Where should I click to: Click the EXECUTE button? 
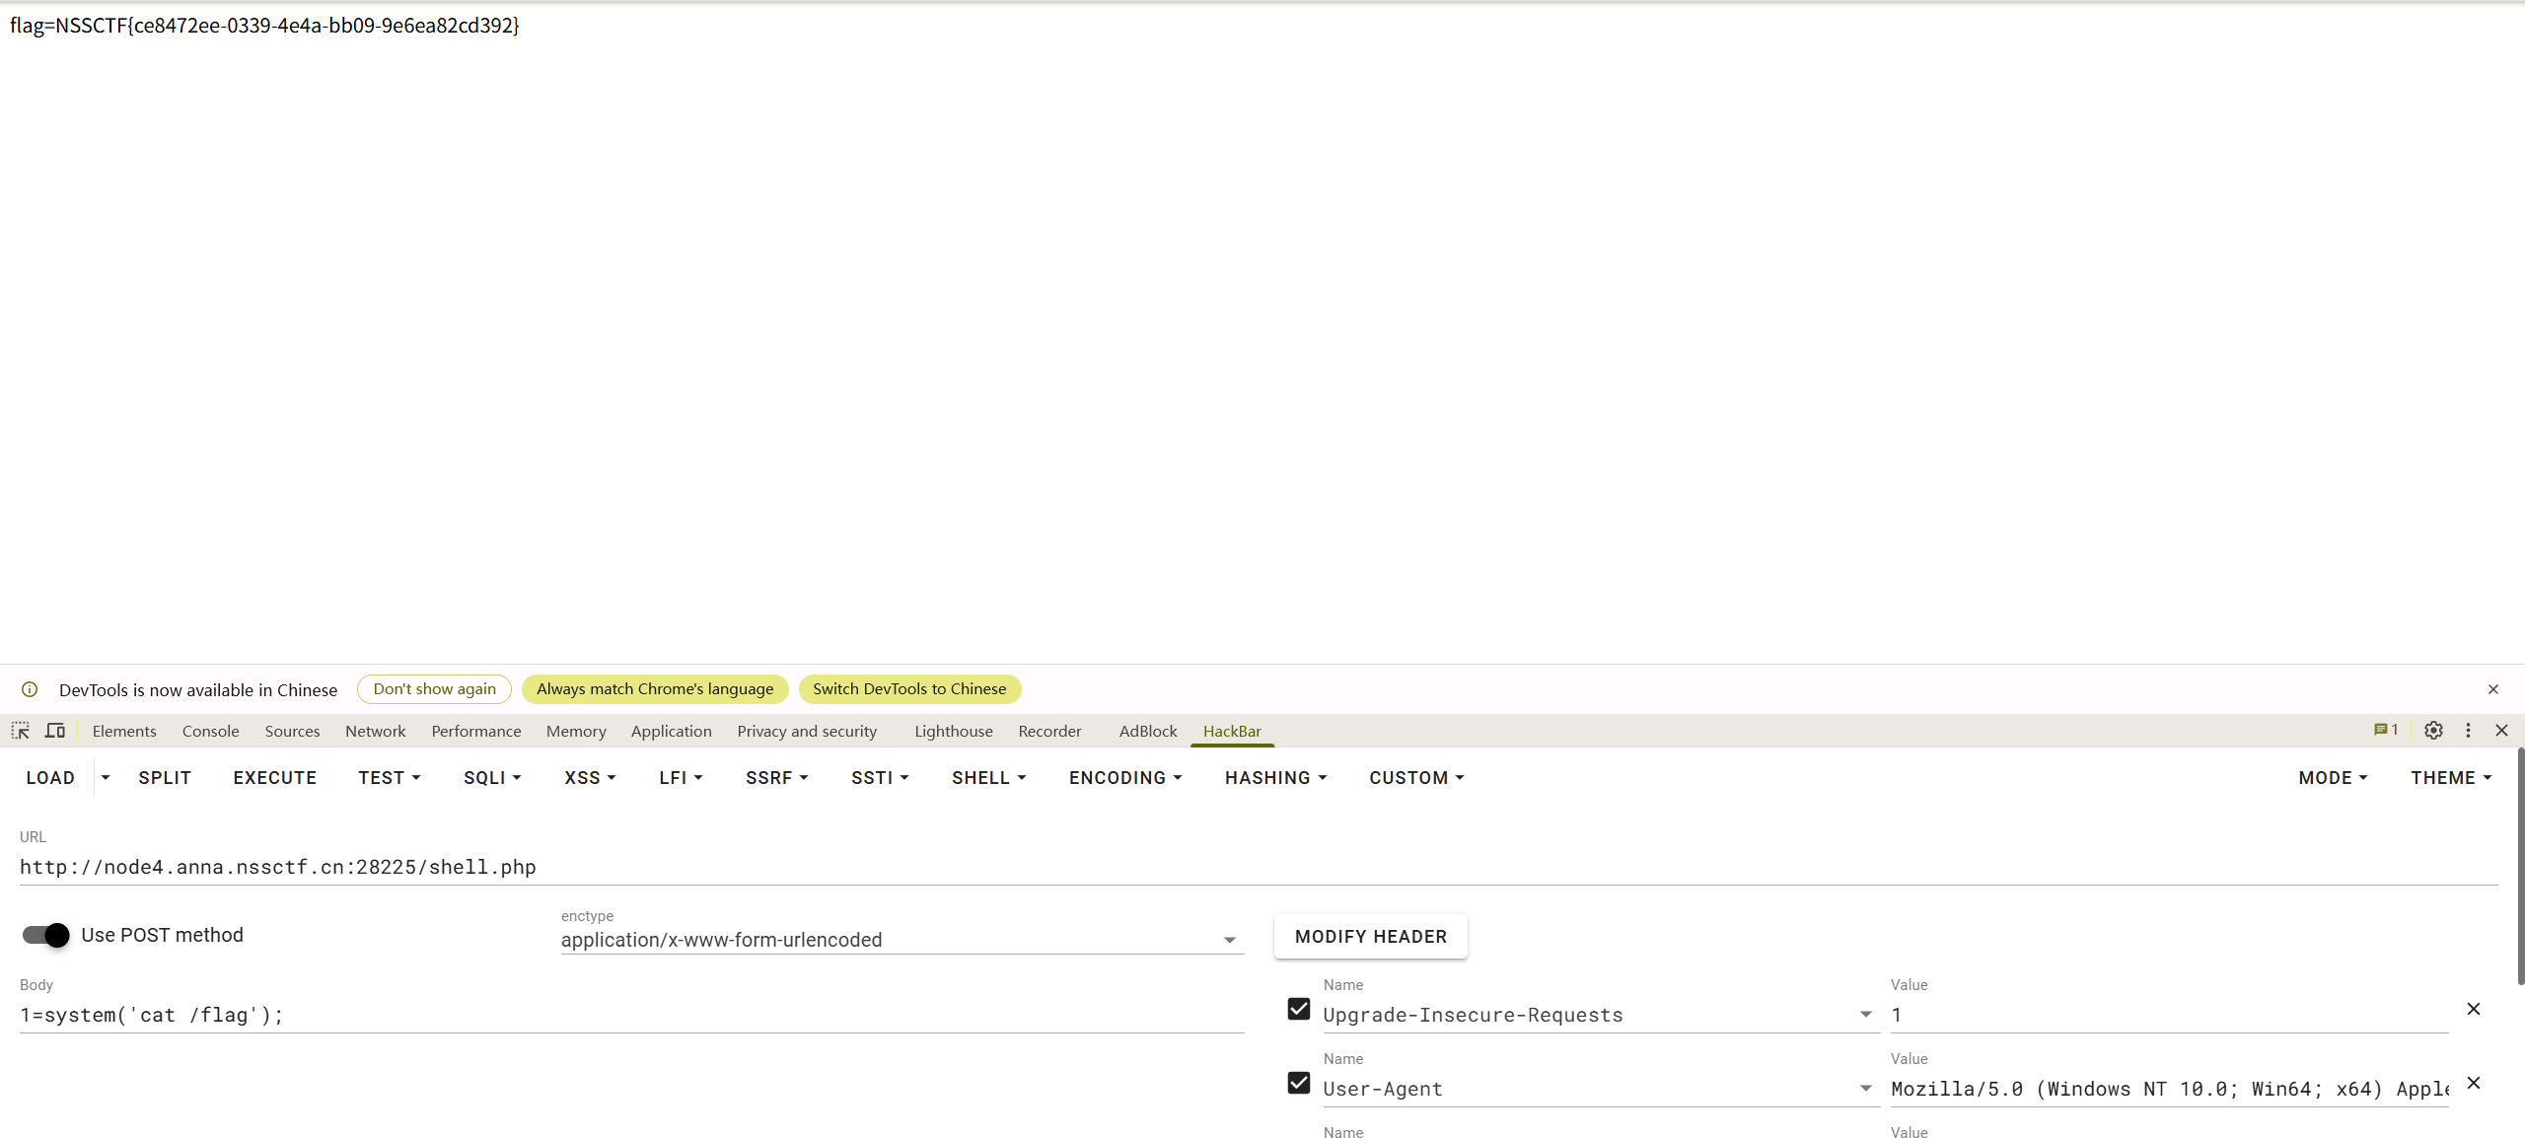tap(275, 778)
